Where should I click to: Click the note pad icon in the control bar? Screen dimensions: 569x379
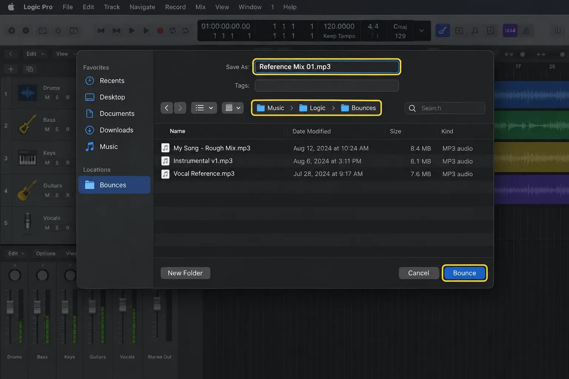pyautogui.click(x=490, y=31)
